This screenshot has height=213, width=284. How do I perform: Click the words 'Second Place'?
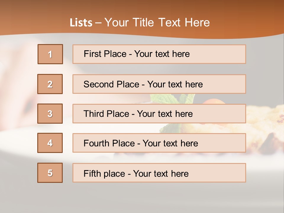click(x=111, y=84)
